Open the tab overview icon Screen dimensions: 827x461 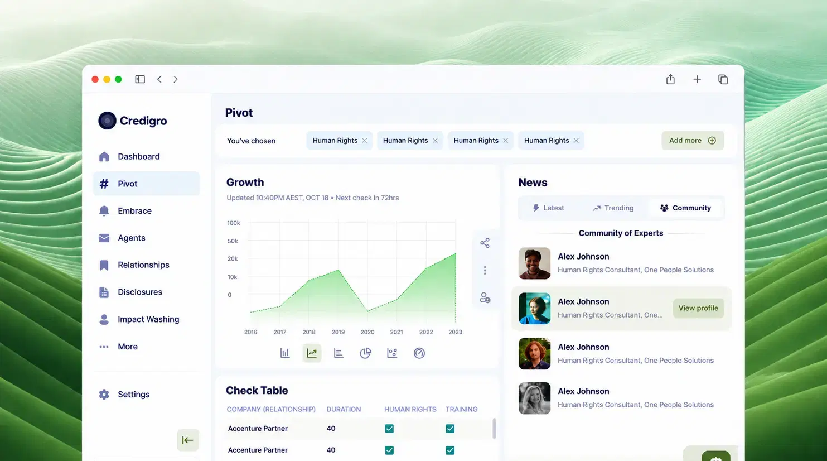point(723,79)
